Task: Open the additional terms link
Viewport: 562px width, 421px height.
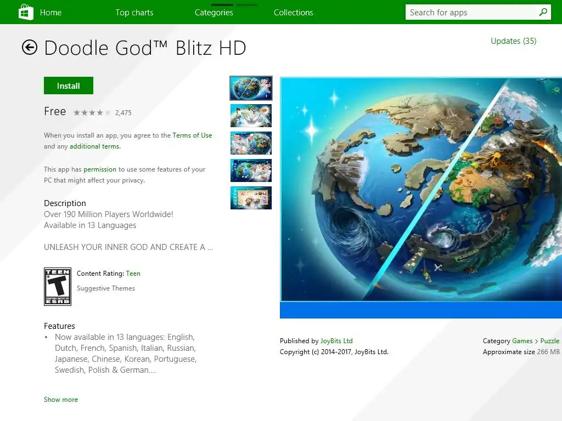Action: pos(94,146)
